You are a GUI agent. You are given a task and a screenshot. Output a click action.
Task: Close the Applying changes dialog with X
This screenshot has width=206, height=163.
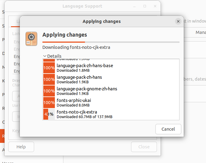pyautogui.click(x=178, y=21)
